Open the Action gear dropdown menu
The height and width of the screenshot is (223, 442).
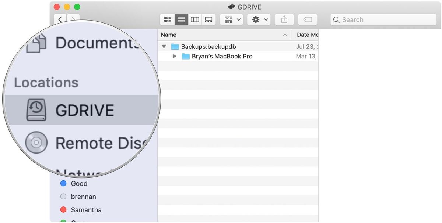click(x=259, y=19)
